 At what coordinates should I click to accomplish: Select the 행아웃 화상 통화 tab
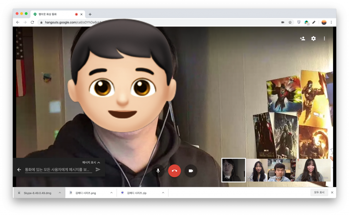[57, 14]
